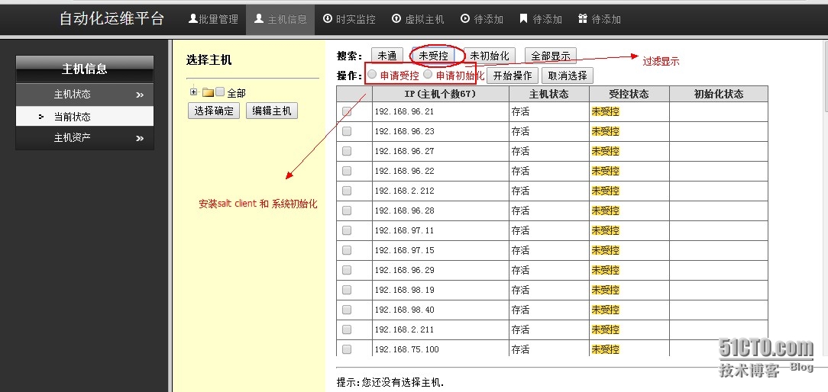Filter hosts by 未通
This screenshot has width=828, height=392.
point(387,56)
